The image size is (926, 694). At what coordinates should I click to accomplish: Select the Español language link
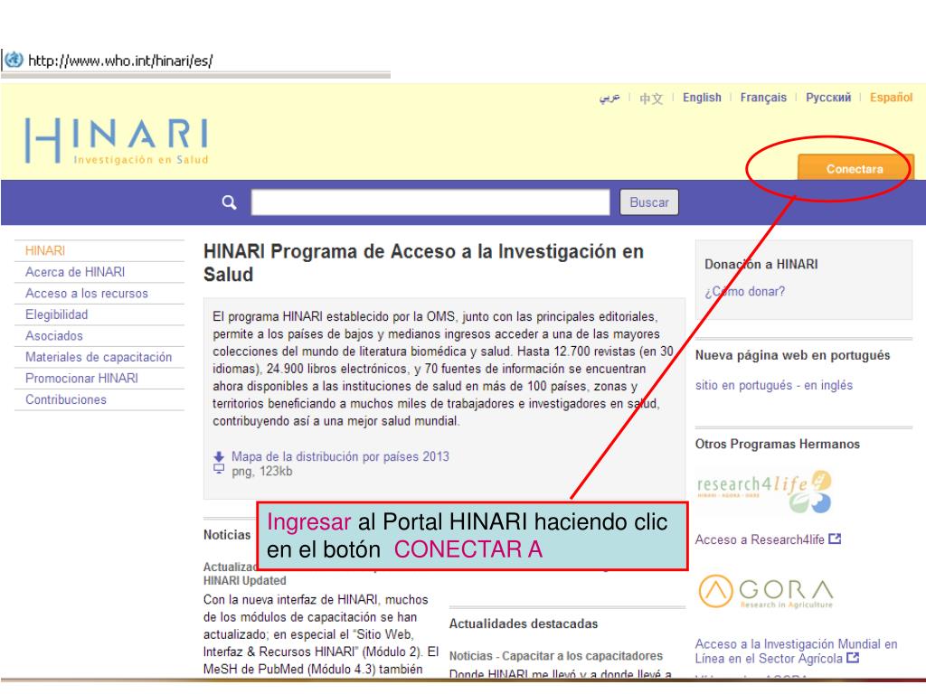pyautogui.click(x=891, y=98)
